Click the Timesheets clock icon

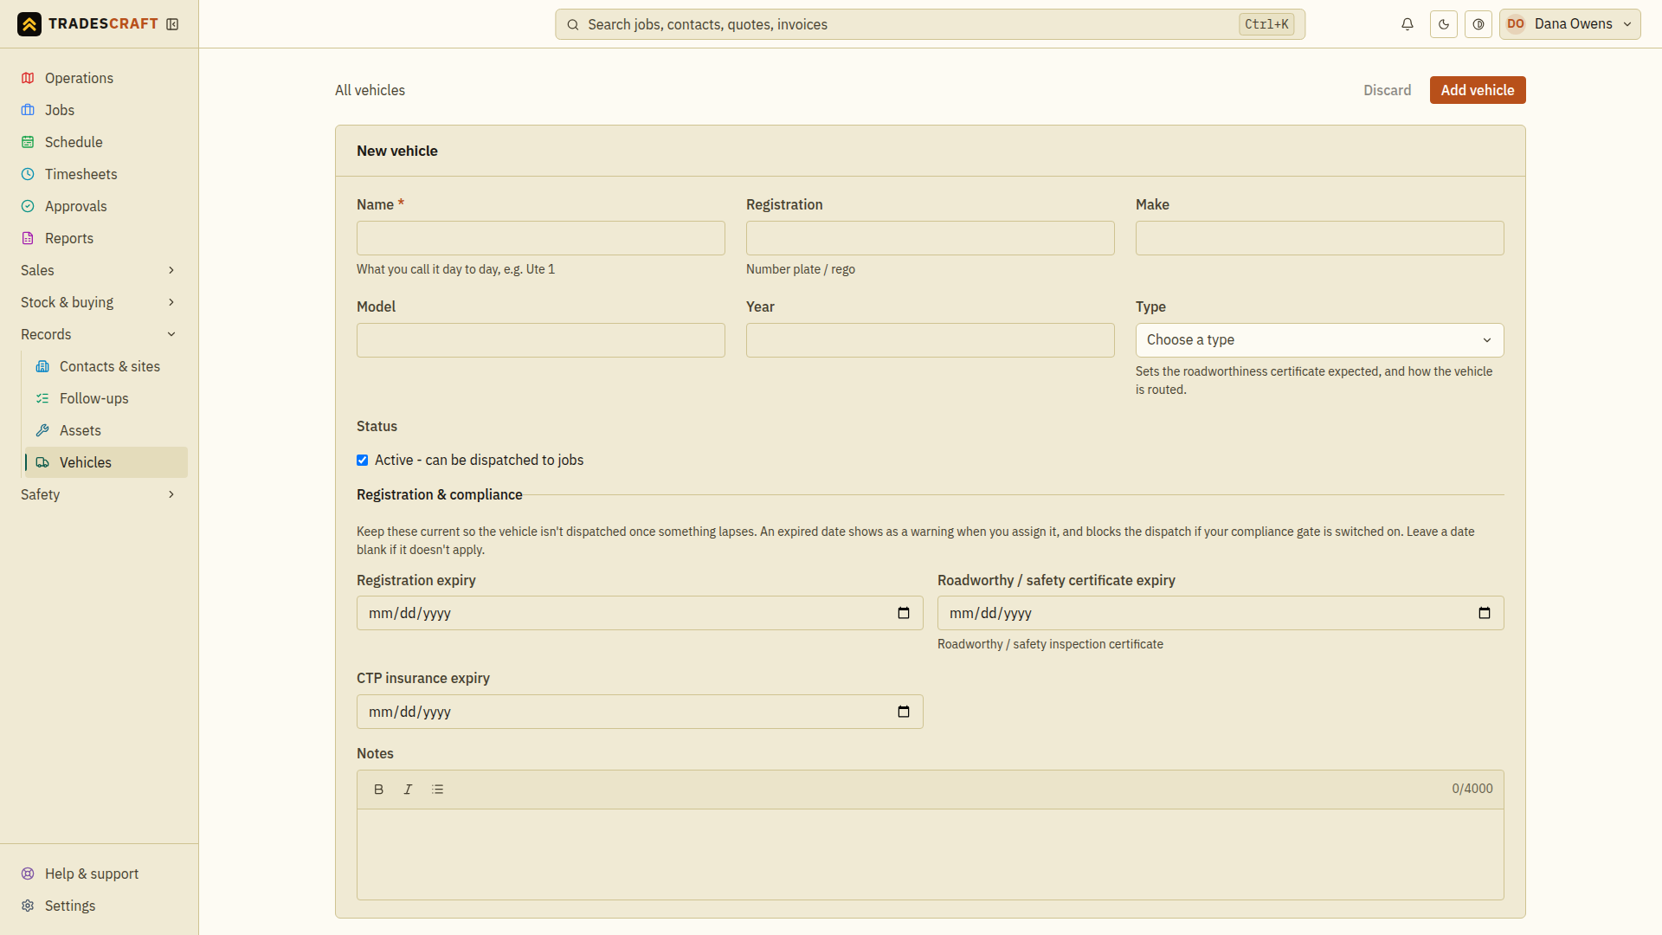pos(28,174)
